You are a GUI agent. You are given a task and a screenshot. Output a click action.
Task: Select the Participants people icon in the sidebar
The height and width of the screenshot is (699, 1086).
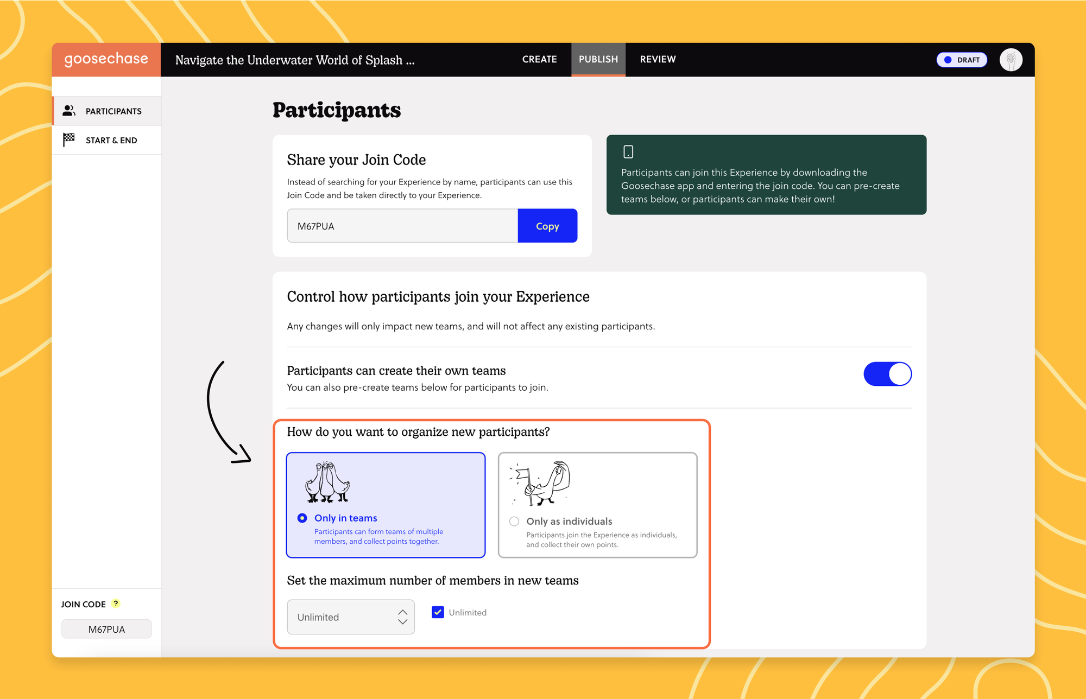tap(68, 111)
